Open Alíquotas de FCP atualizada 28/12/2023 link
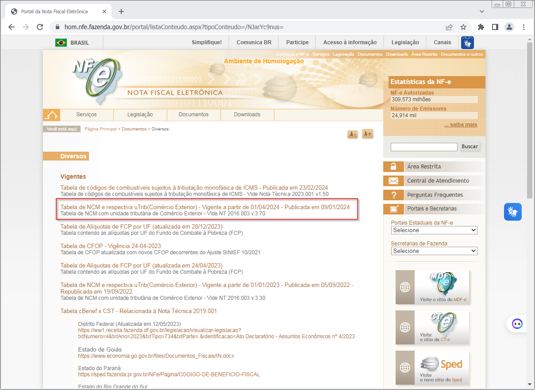Screen dimensions: 535x390 pos(141,226)
